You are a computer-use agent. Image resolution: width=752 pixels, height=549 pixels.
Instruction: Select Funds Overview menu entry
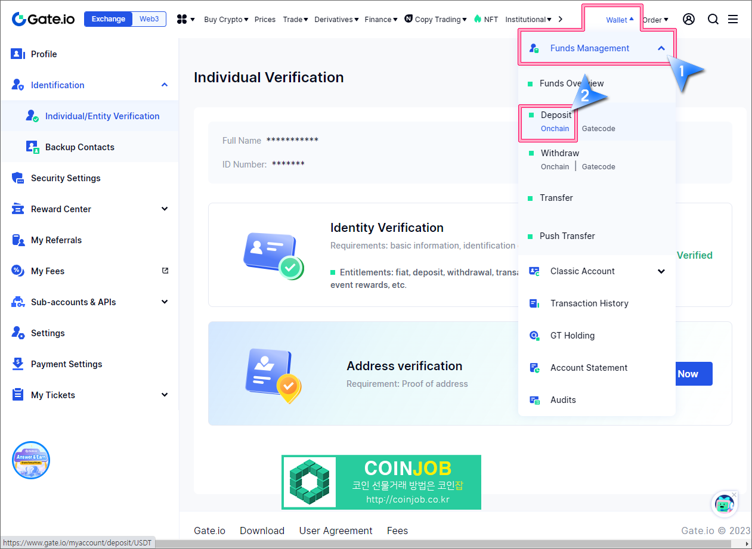coord(571,83)
